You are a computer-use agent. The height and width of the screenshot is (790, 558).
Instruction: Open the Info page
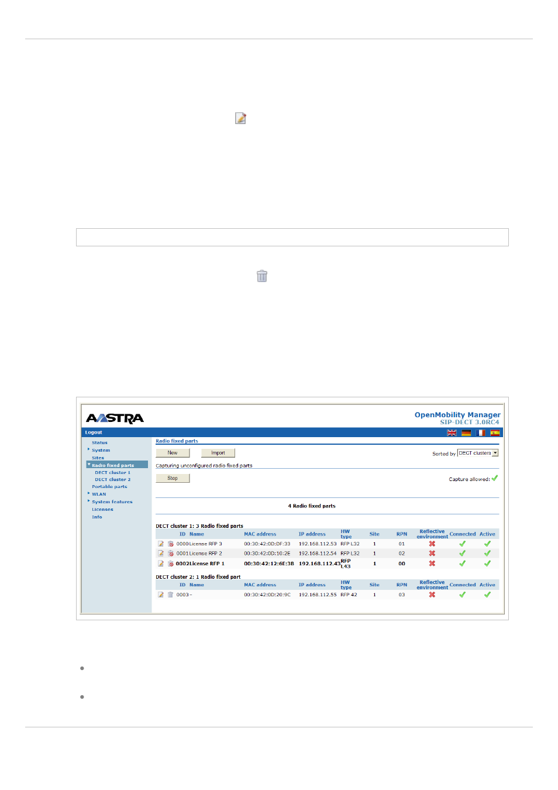coord(97,517)
